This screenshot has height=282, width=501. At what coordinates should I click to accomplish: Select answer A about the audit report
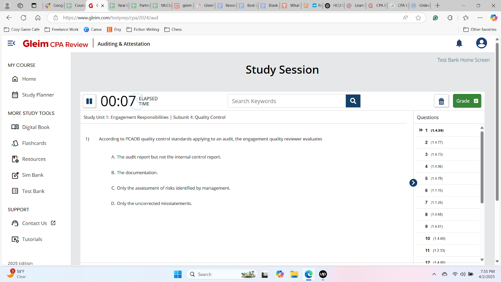[168, 157]
